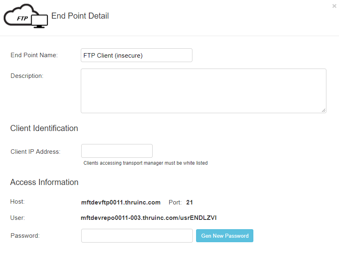Click the white listed hint text
339x258 pixels.
tap(145, 163)
